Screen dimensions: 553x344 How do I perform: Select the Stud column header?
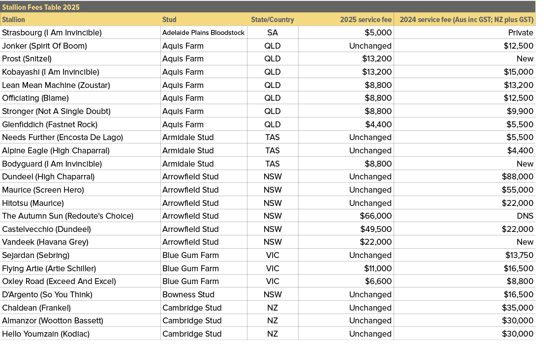(169, 20)
